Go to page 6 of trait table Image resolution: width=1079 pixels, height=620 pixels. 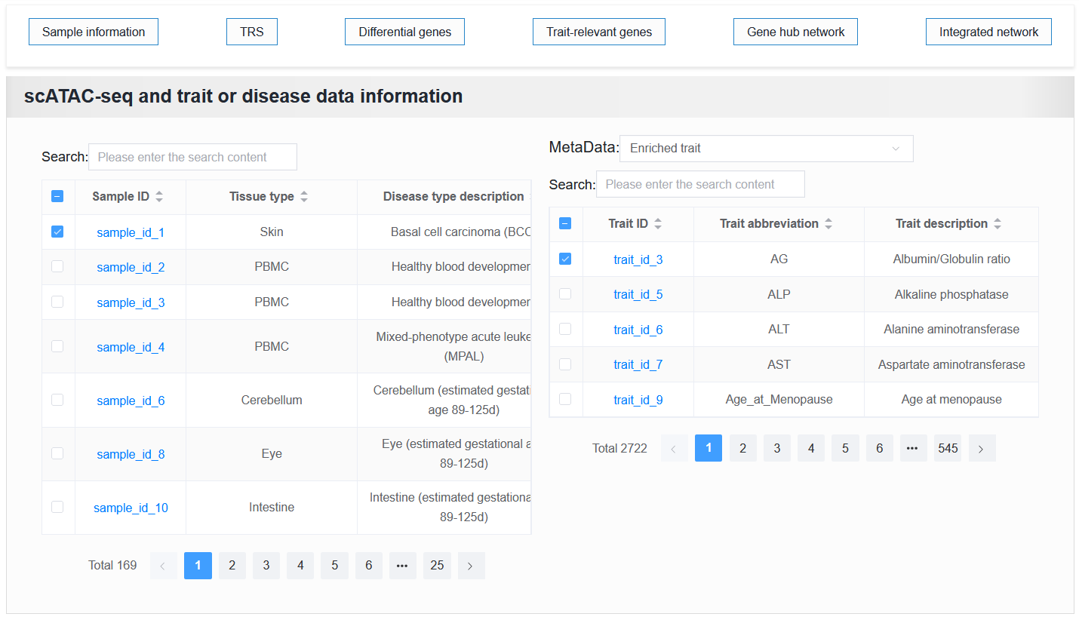880,448
